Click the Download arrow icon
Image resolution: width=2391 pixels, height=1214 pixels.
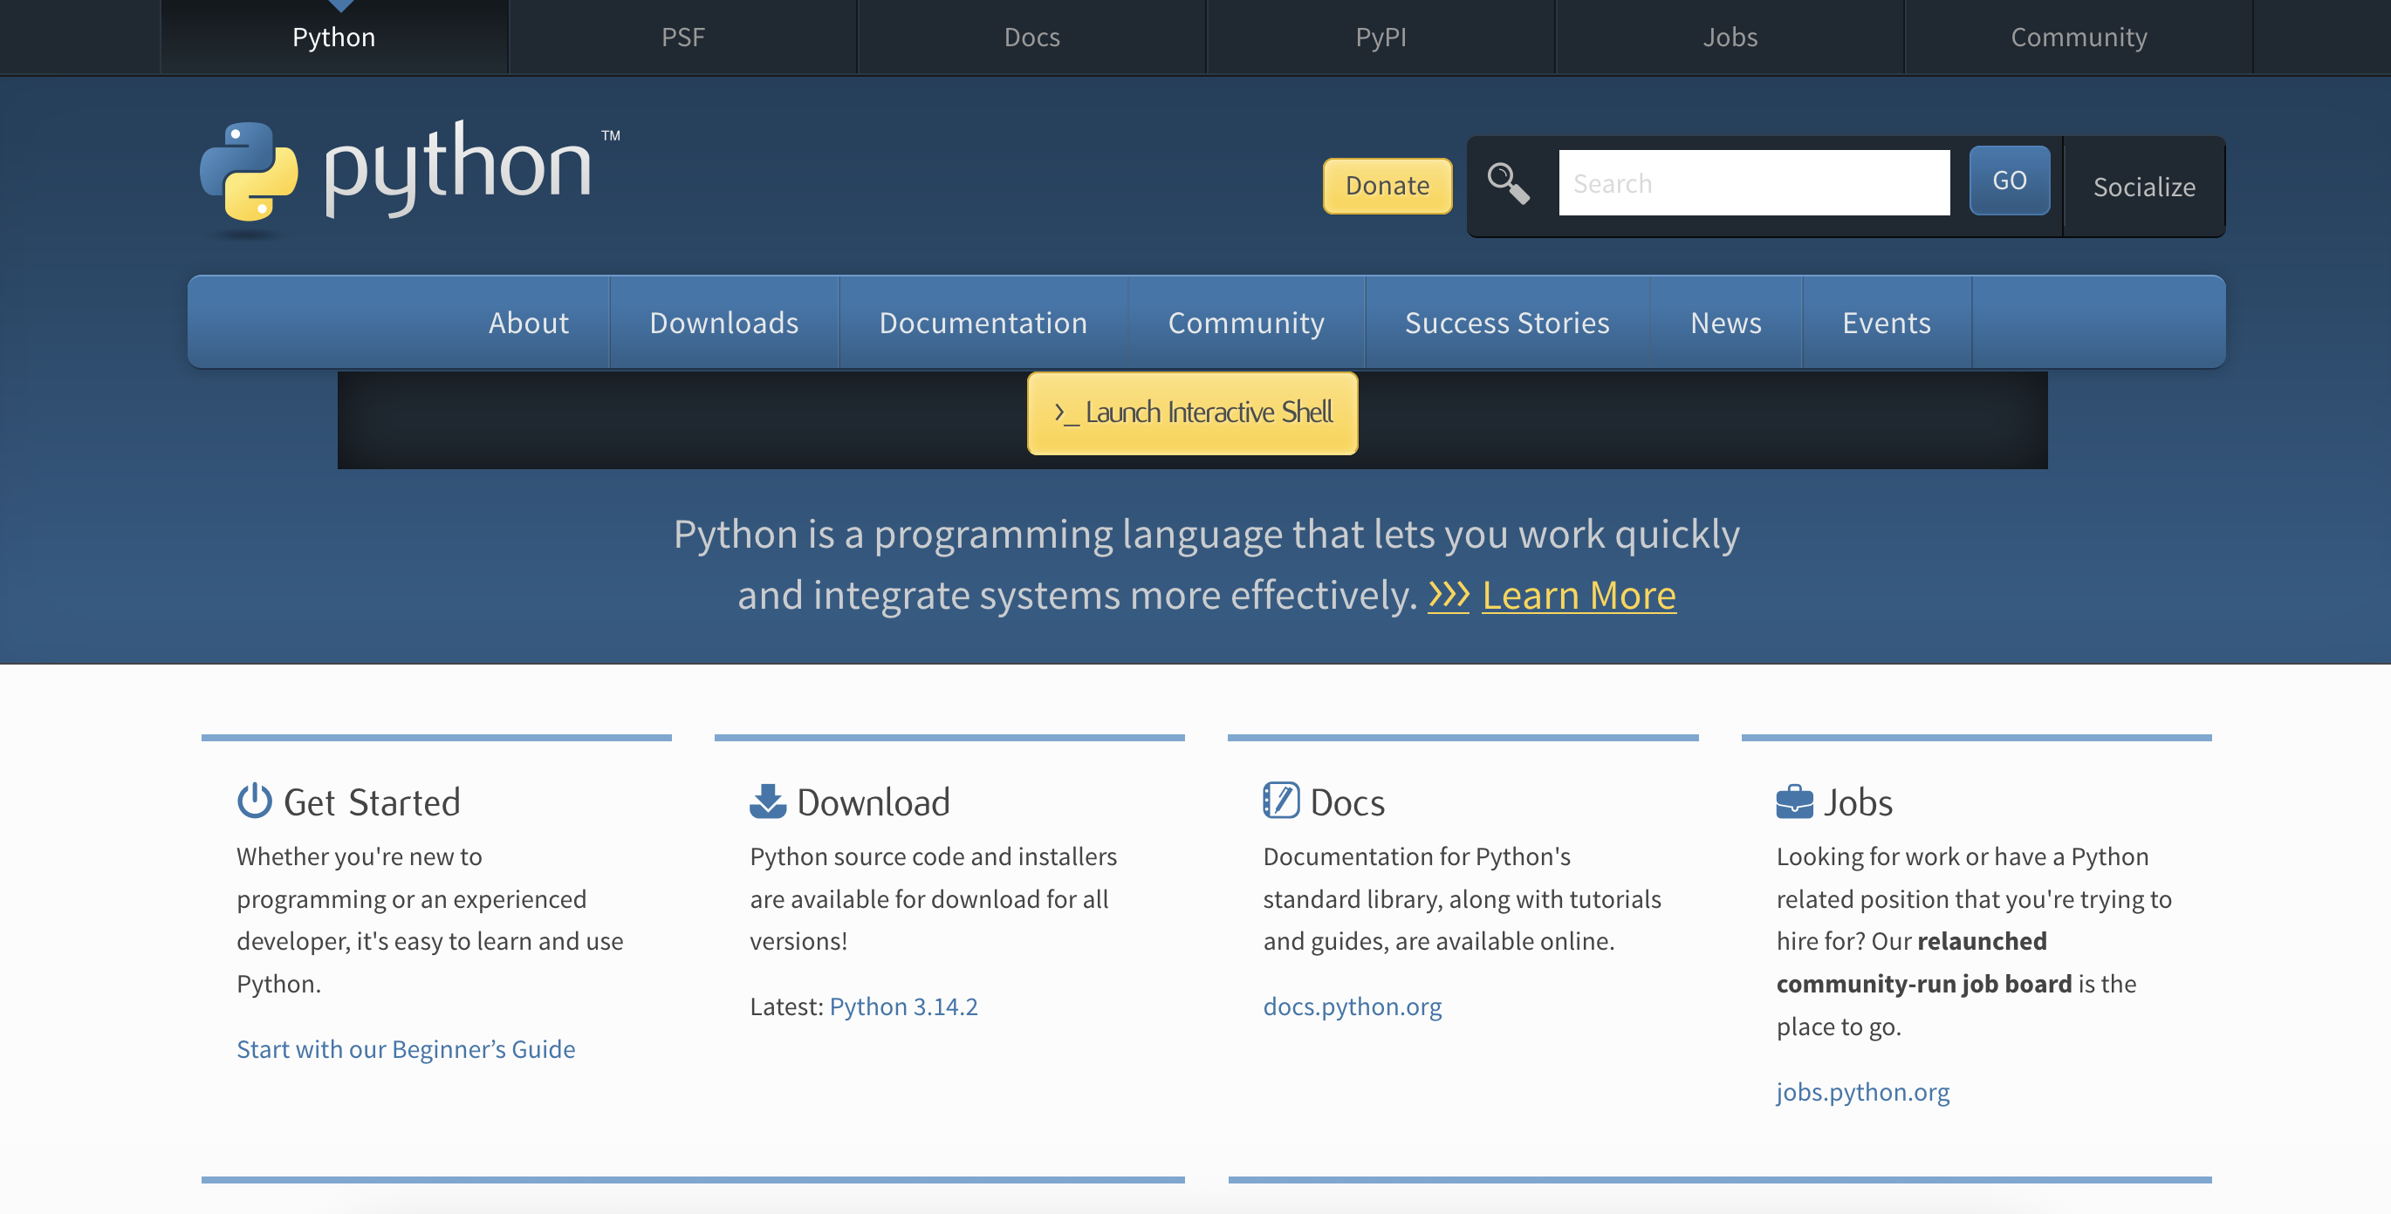(x=768, y=801)
